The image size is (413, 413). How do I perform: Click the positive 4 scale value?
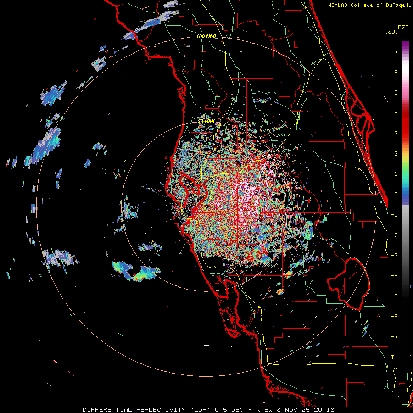click(x=396, y=113)
